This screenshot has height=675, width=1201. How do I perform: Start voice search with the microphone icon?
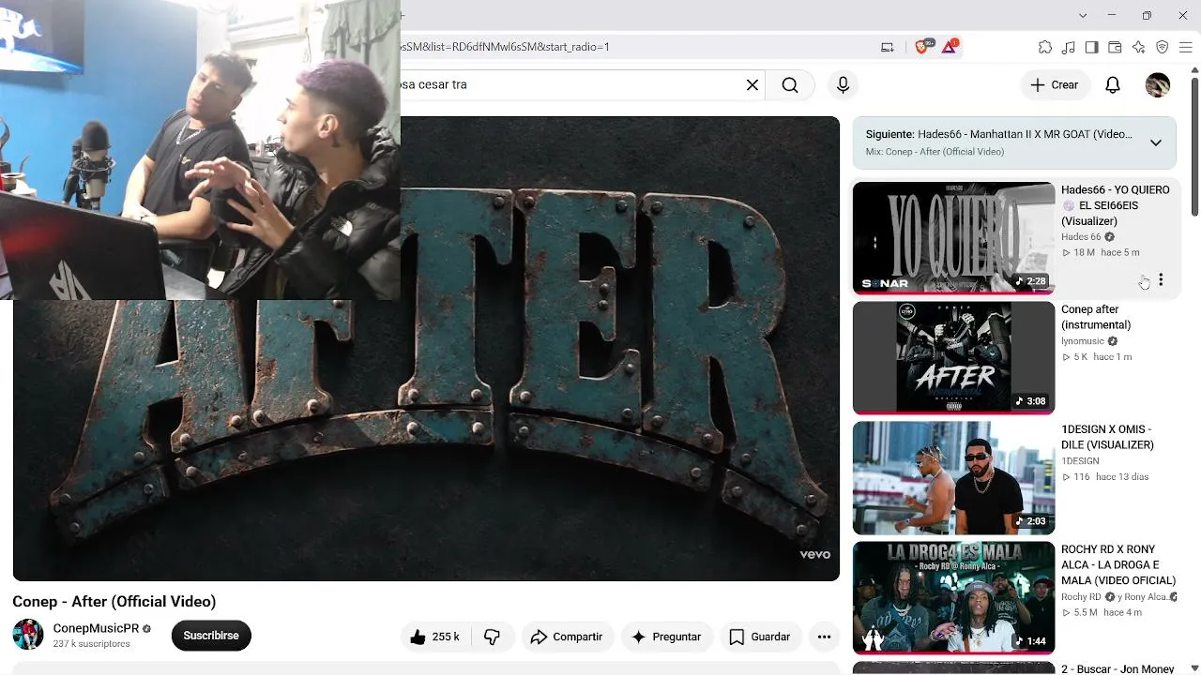[843, 85]
